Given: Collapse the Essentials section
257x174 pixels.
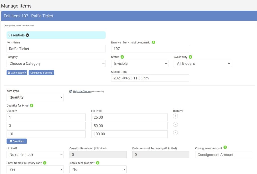Looking at the screenshot, I should click(27, 35).
